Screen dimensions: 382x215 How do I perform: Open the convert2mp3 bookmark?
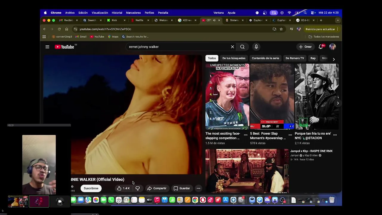[62, 37]
